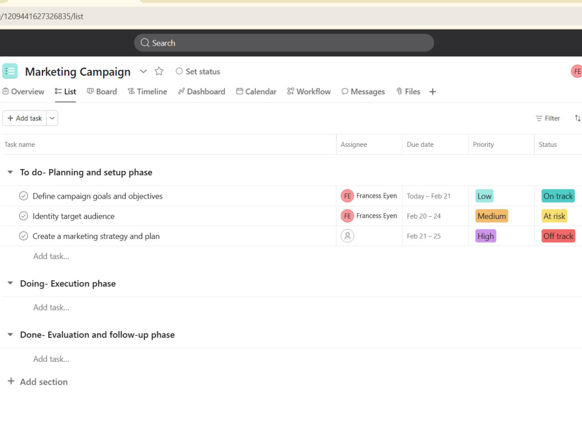
Task: Assign Create a marketing strategy task via empty avatar
Action: tap(347, 236)
